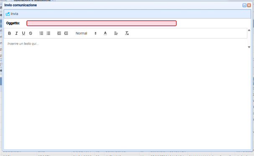
Task: Click into the message body text area
Action: 126,94
